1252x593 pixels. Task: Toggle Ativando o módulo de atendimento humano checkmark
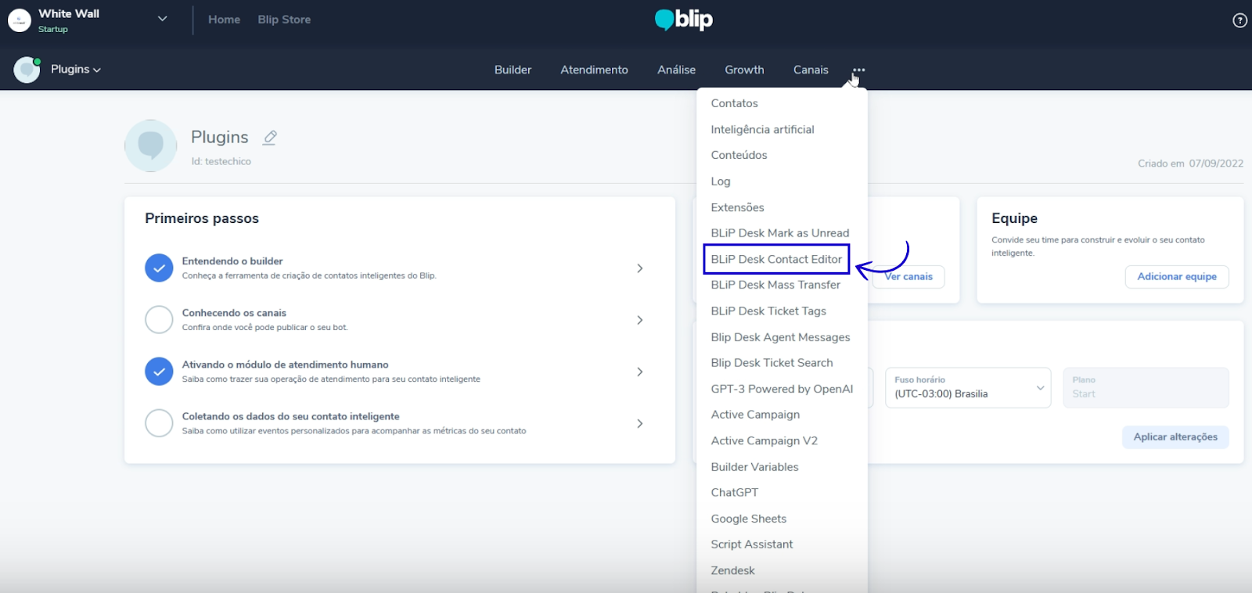[x=159, y=371]
